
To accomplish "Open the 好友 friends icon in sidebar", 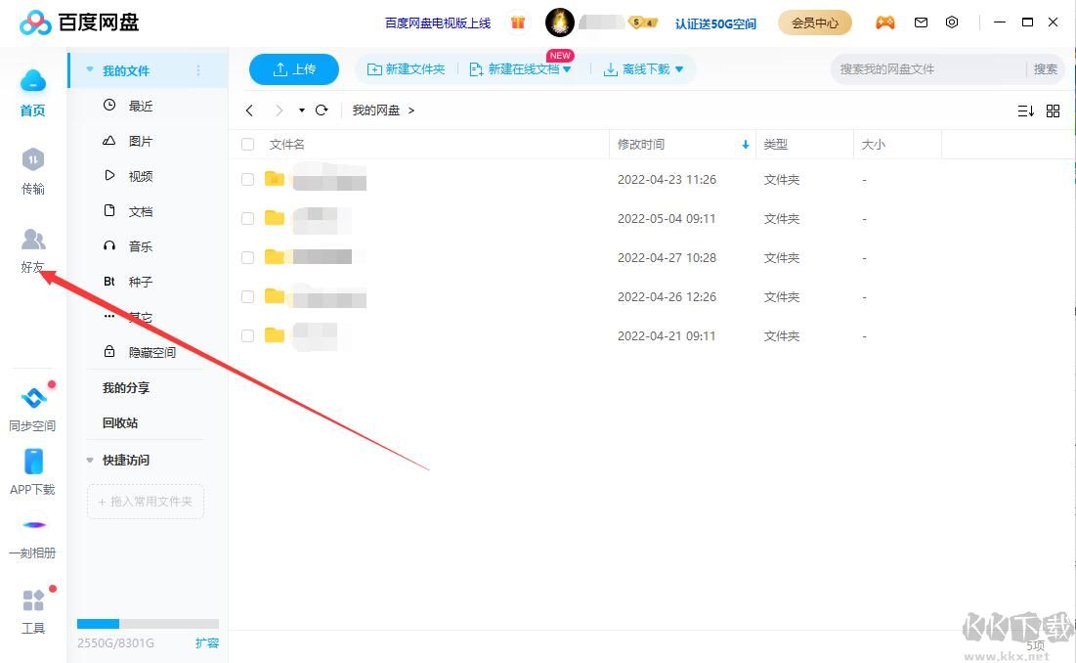I will coord(33,241).
